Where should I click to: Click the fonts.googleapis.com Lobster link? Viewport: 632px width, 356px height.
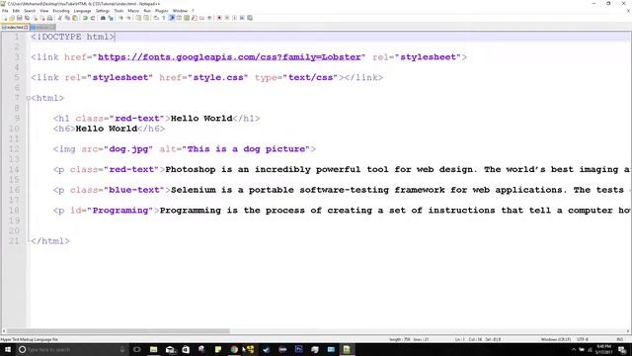pos(229,57)
